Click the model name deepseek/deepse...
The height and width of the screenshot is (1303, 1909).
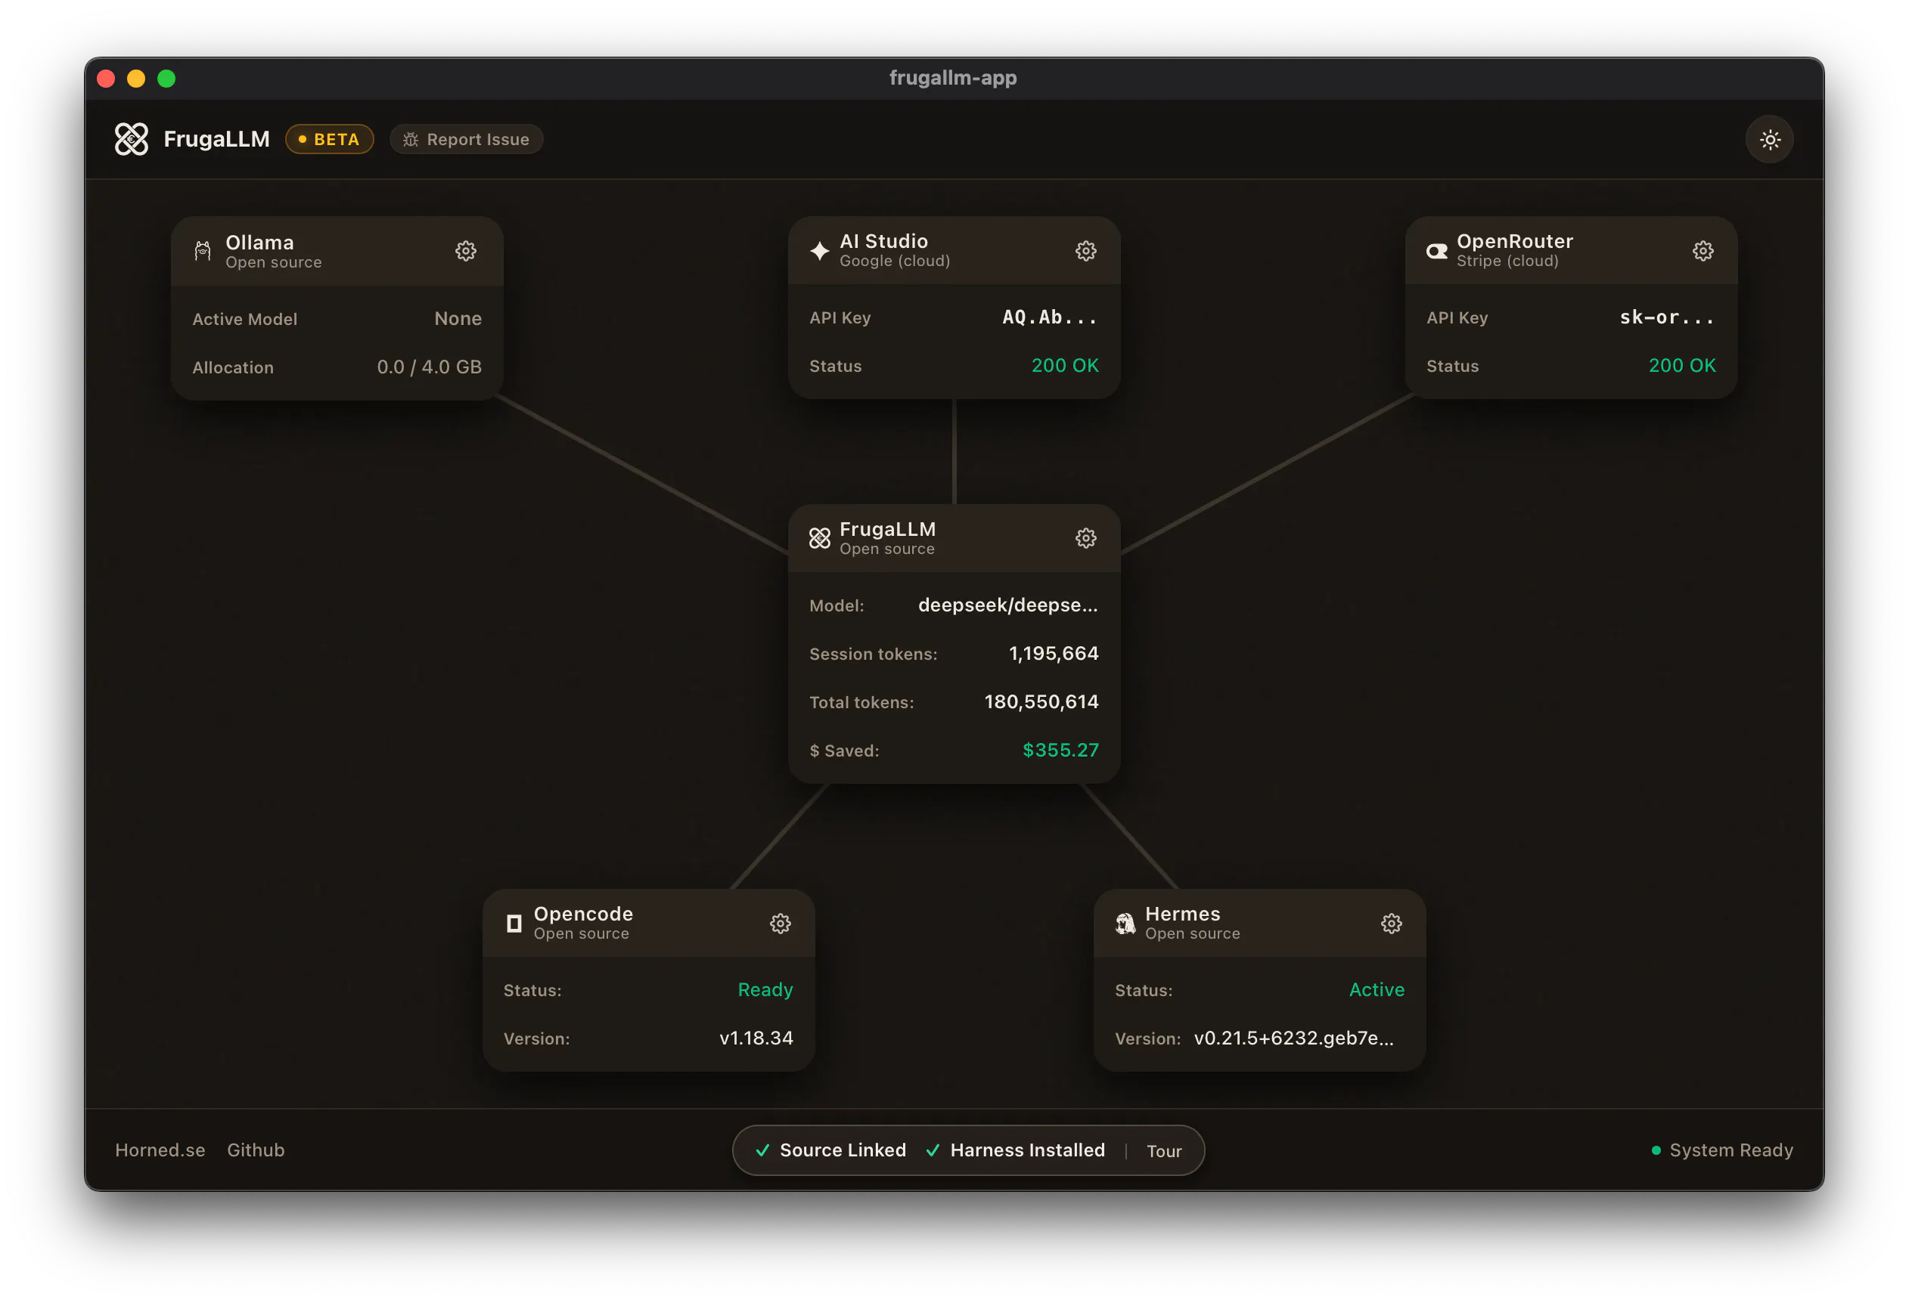point(1008,605)
